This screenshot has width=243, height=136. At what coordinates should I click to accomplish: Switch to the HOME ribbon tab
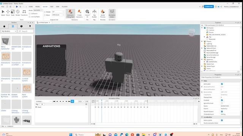click(31, 7)
